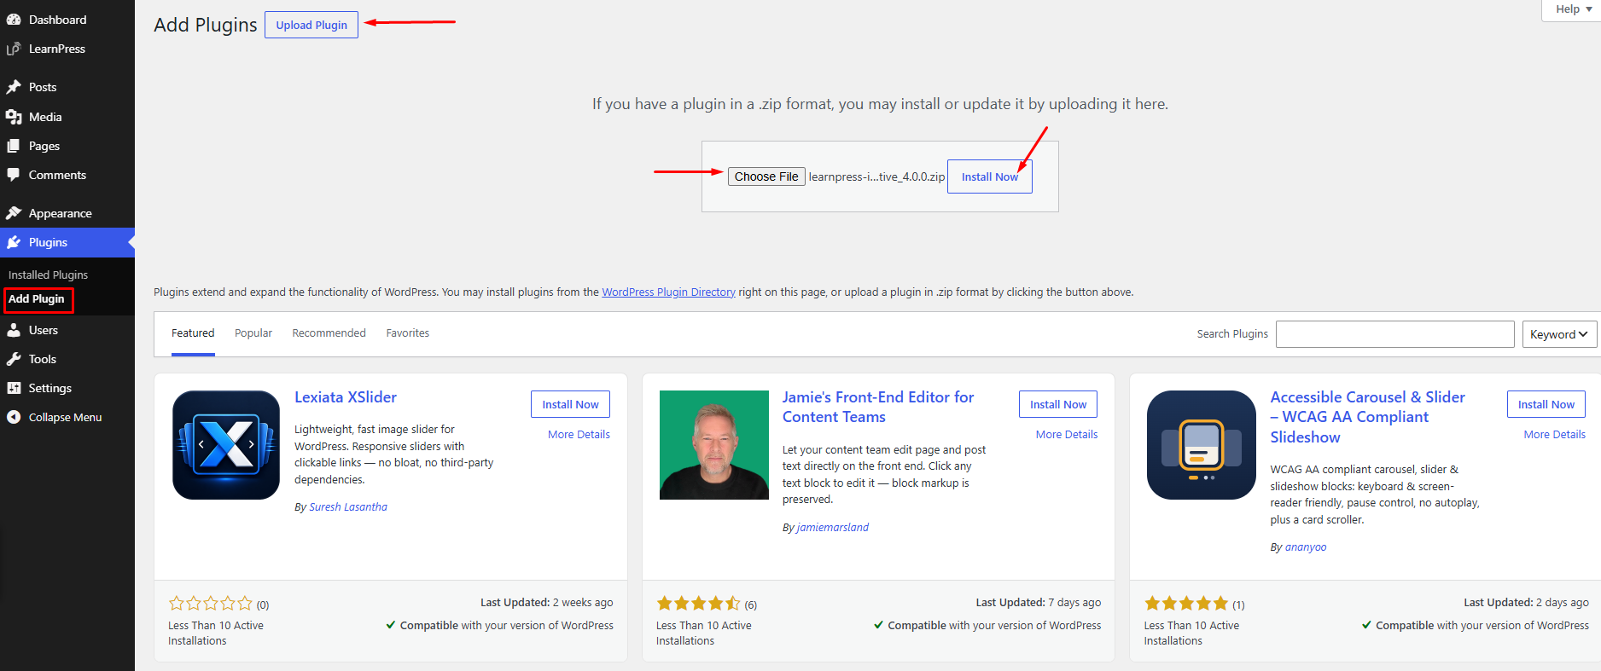Click the Plugins plug icon
This screenshot has width=1601, height=671.
[x=14, y=242]
